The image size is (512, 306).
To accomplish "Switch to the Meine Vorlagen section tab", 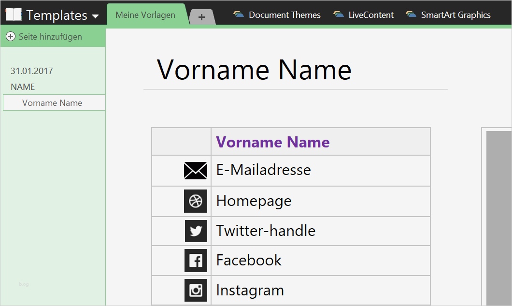I will tap(145, 15).
